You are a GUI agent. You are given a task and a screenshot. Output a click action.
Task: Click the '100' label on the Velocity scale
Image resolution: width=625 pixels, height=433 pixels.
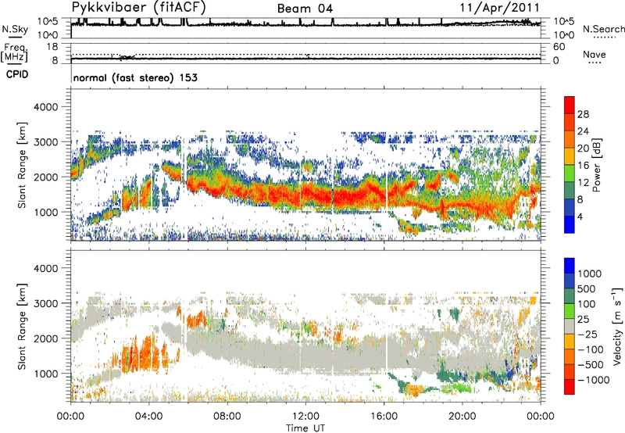[587, 304]
